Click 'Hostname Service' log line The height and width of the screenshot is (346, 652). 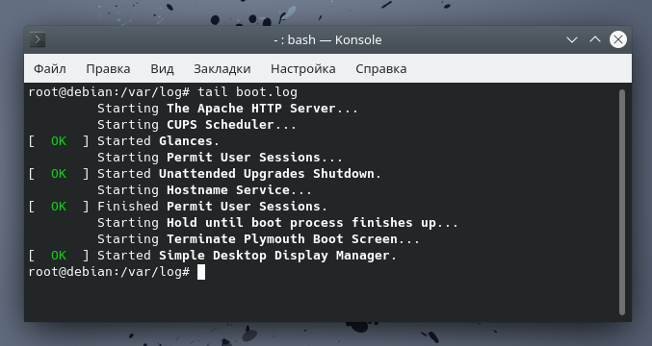204,190
